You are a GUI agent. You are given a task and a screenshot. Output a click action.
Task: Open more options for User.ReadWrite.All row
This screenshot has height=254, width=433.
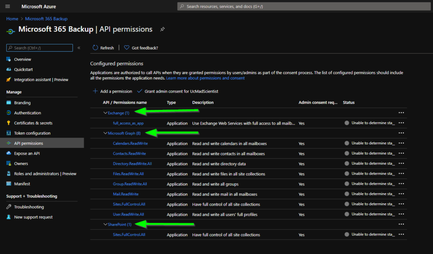(401, 214)
